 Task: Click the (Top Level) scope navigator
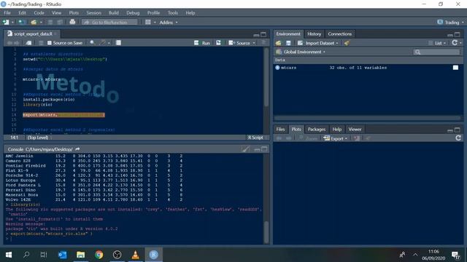click(x=39, y=138)
